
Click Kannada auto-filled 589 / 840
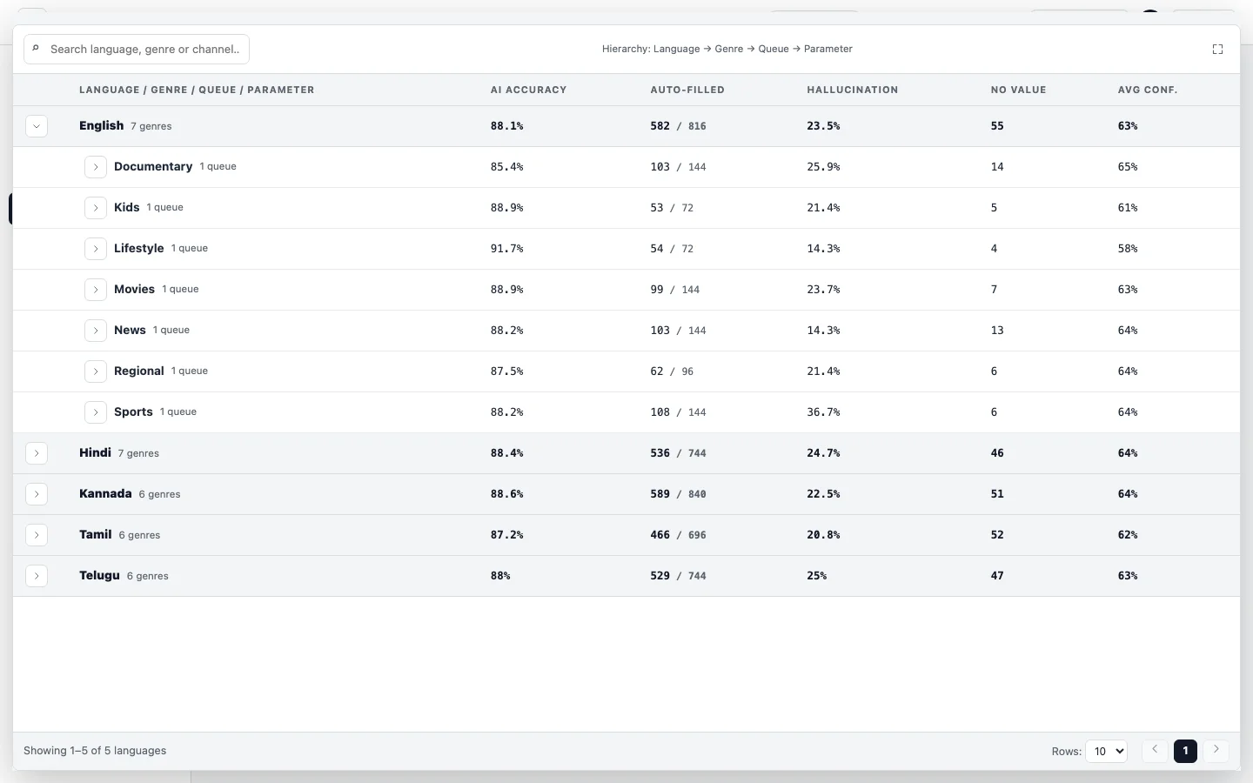pyautogui.click(x=678, y=494)
